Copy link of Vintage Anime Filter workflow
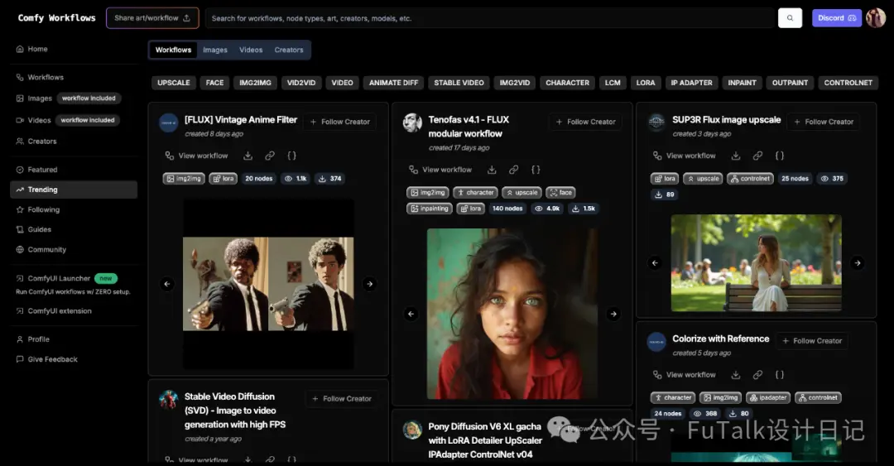 point(270,156)
